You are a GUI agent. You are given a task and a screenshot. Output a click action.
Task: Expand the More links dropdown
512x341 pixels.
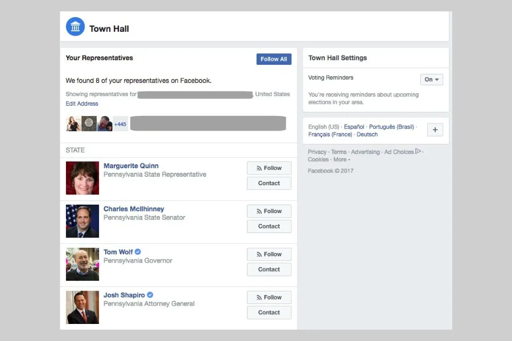(341, 159)
